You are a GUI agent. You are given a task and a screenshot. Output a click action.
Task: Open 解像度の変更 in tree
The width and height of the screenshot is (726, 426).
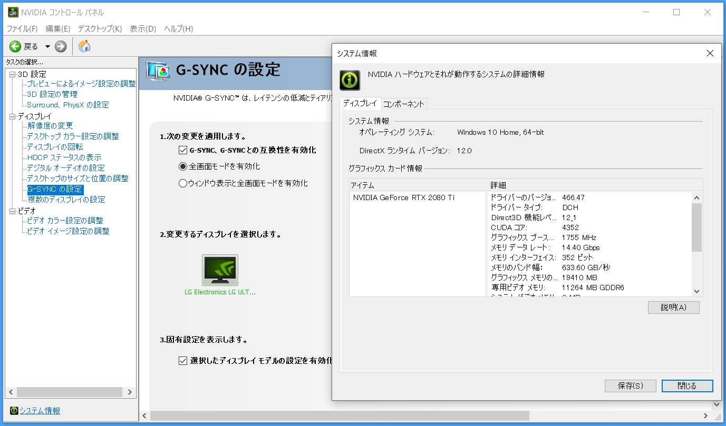click(51, 126)
